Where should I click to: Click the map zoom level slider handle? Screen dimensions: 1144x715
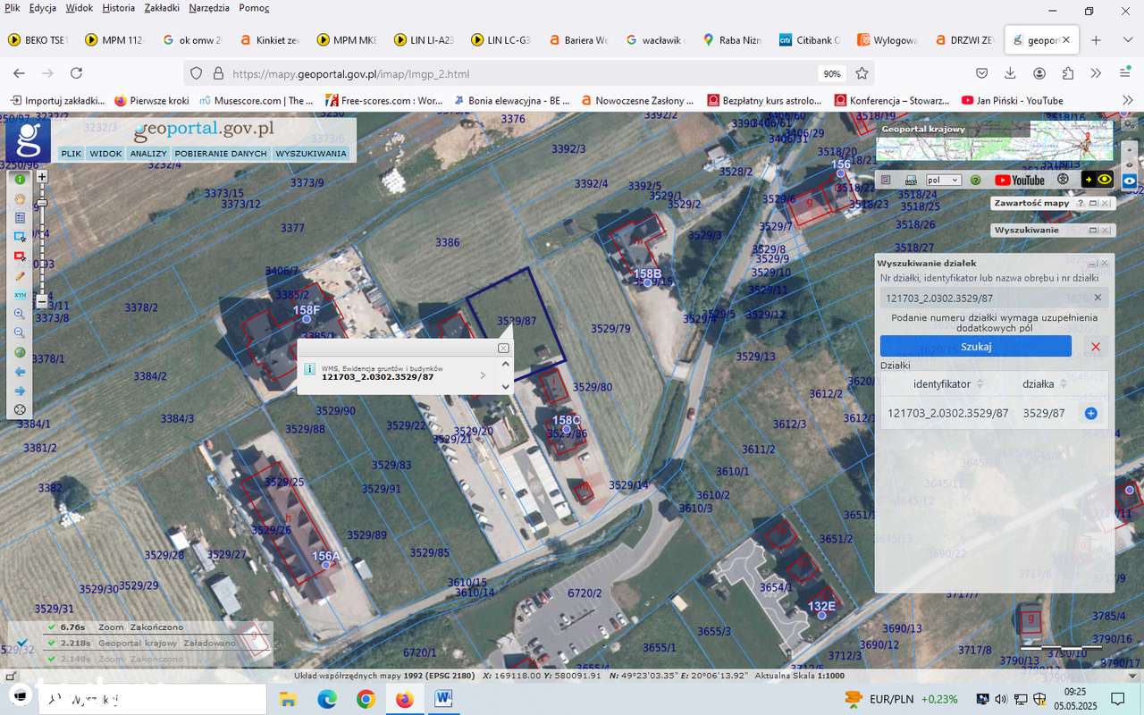click(41, 204)
